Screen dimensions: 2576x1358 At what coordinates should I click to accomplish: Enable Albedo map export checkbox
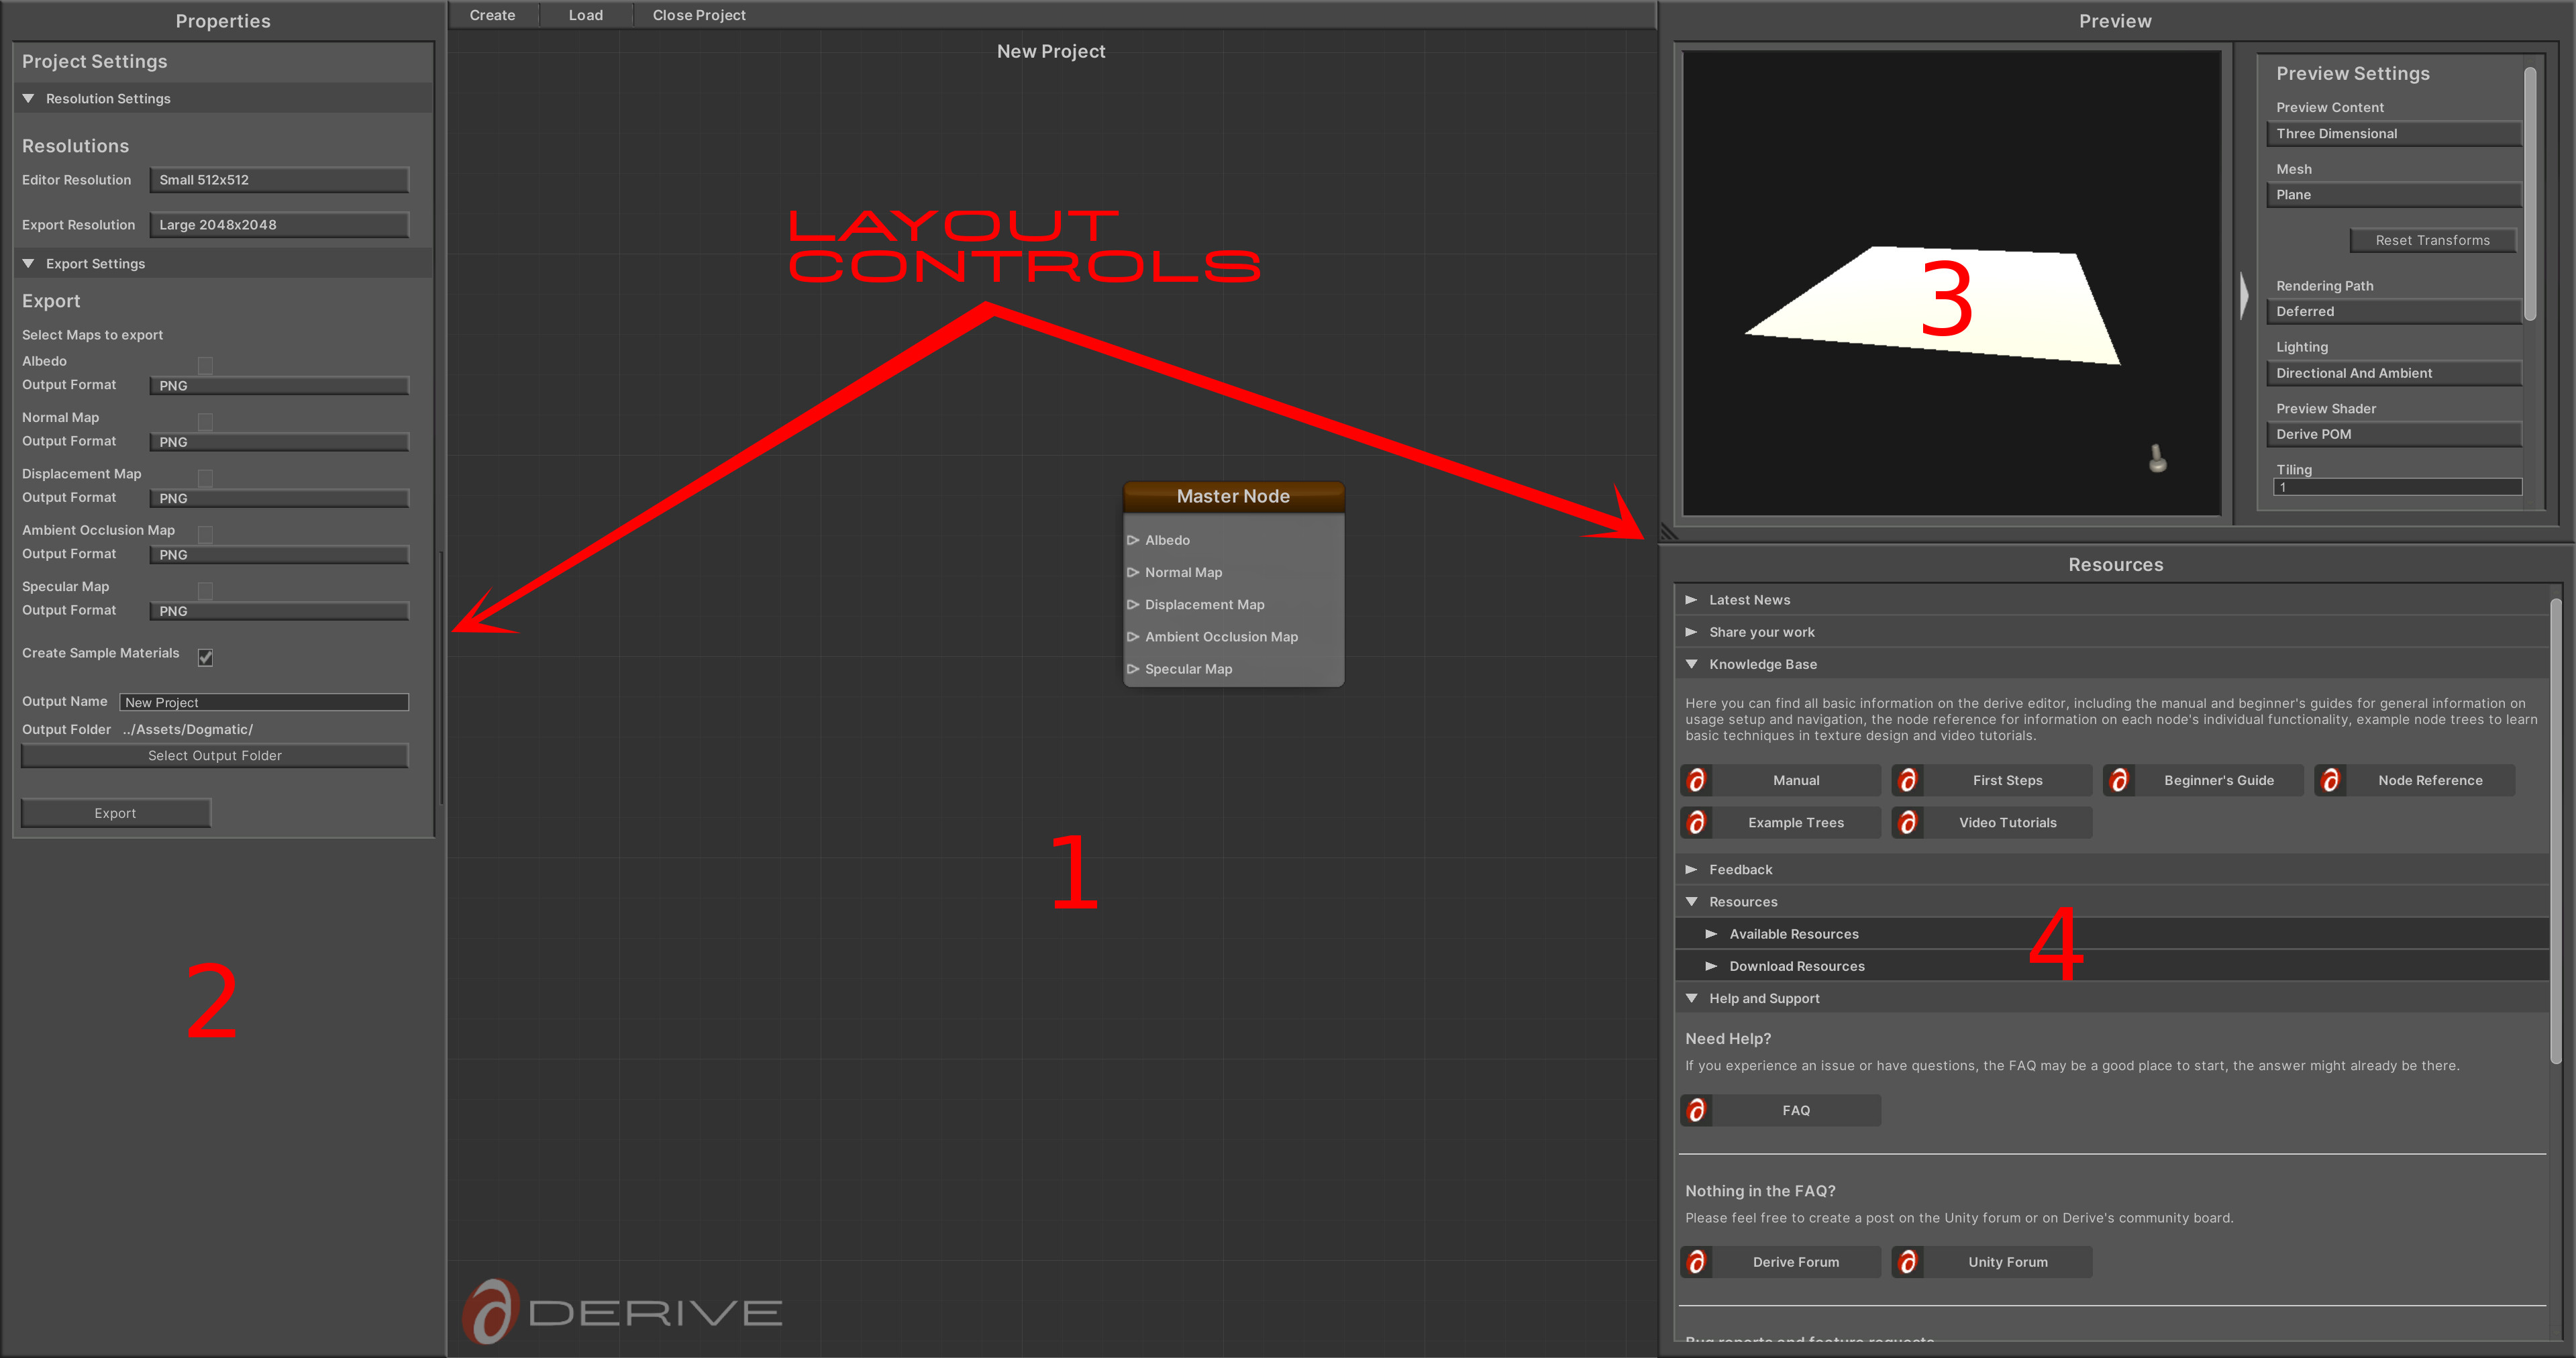pos(205,365)
